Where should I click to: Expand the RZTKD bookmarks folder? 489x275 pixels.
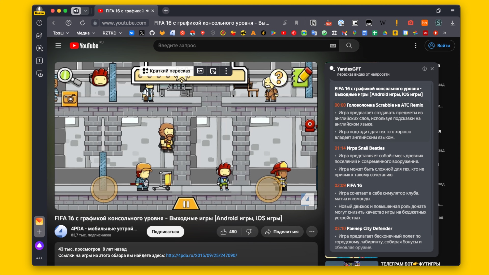click(112, 33)
